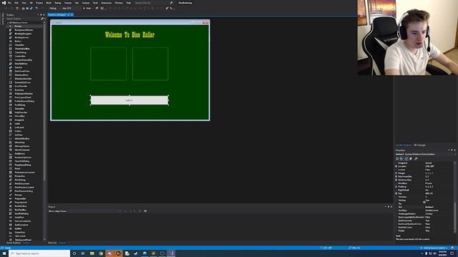Viewport: 458px width, 257px height.
Task: Open the Project menu
Action: [39, 3]
